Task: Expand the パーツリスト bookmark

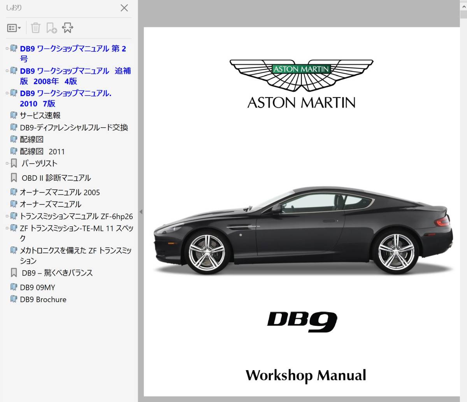Action: click(7, 164)
